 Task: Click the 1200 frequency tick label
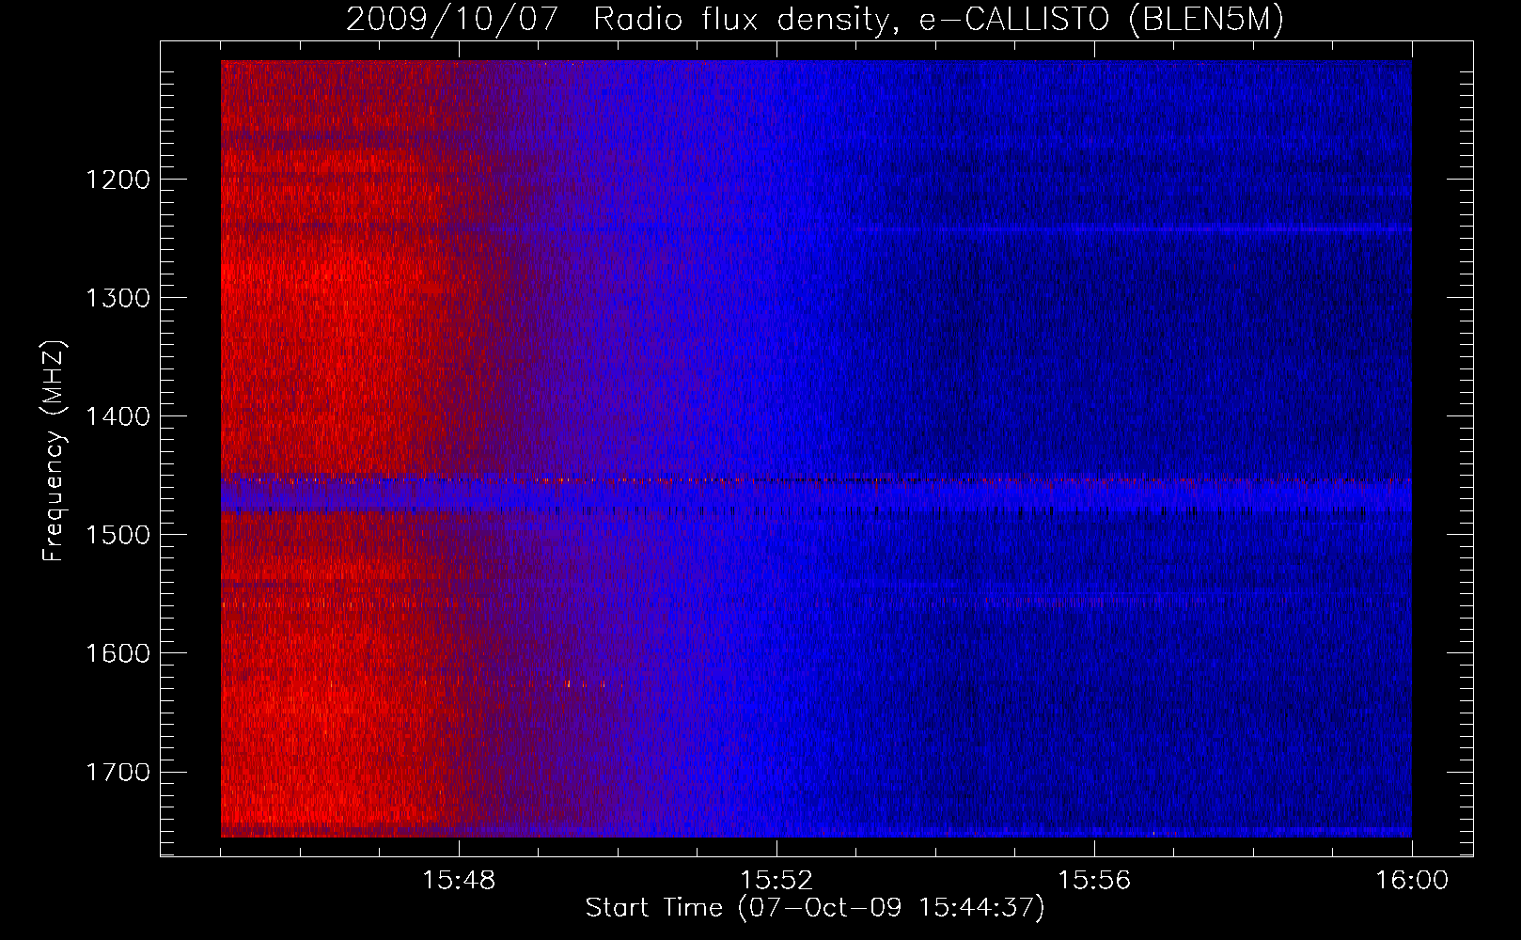(118, 180)
